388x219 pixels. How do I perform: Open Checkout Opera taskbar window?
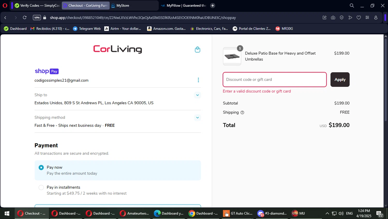coord(32,213)
